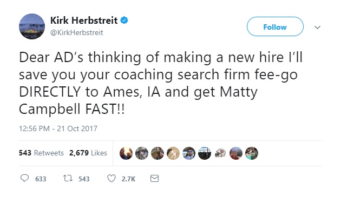The width and height of the screenshot is (341, 197).
Task: Click the 2.7K like count
Action: click(128, 179)
